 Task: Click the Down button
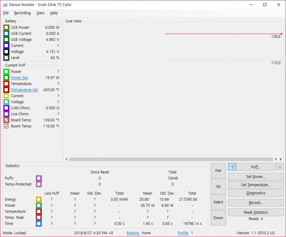click(218, 218)
